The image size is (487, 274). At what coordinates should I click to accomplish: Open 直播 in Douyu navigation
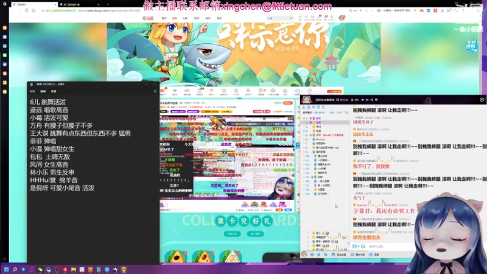click(x=174, y=18)
